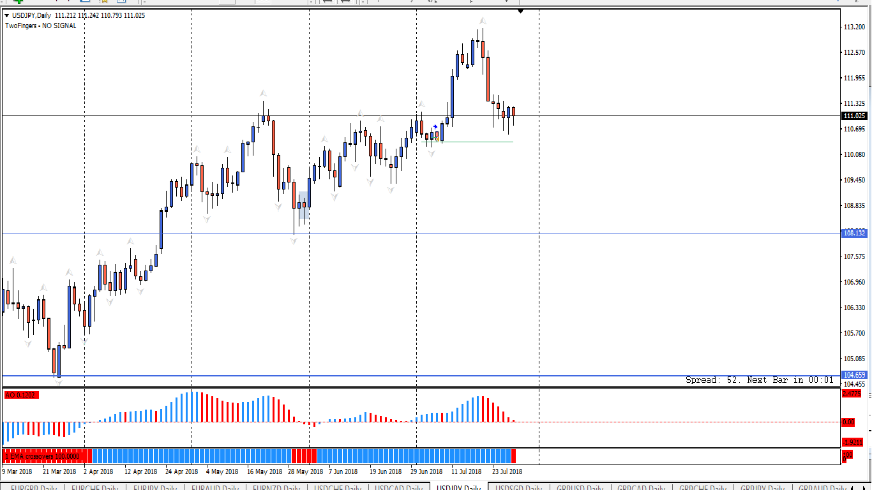Switch to the GBPCHF Daily chart tab

(x=702, y=486)
